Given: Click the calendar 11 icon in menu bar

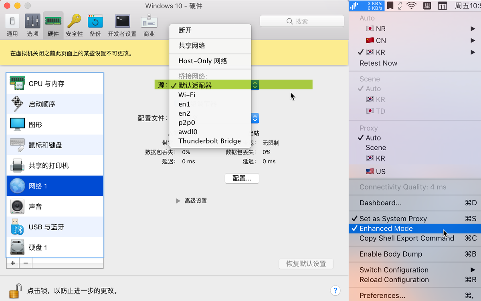Looking at the screenshot, I should click(442, 6).
